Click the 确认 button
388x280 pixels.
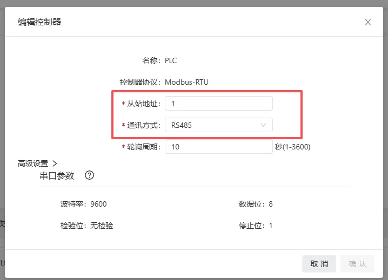tap(357, 264)
